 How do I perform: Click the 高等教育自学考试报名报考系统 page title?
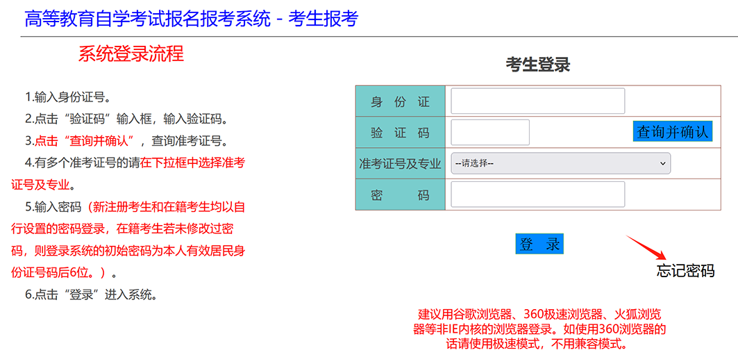tap(191, 19)
